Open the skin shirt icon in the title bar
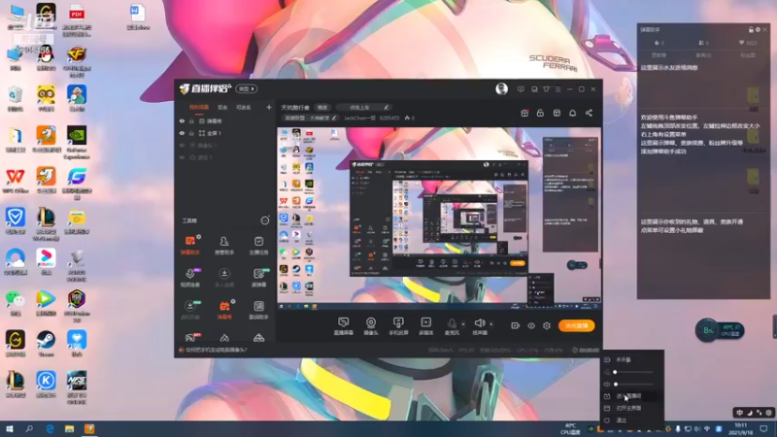Viewport: 777px width, 437px height. click(x=546, y=89)
